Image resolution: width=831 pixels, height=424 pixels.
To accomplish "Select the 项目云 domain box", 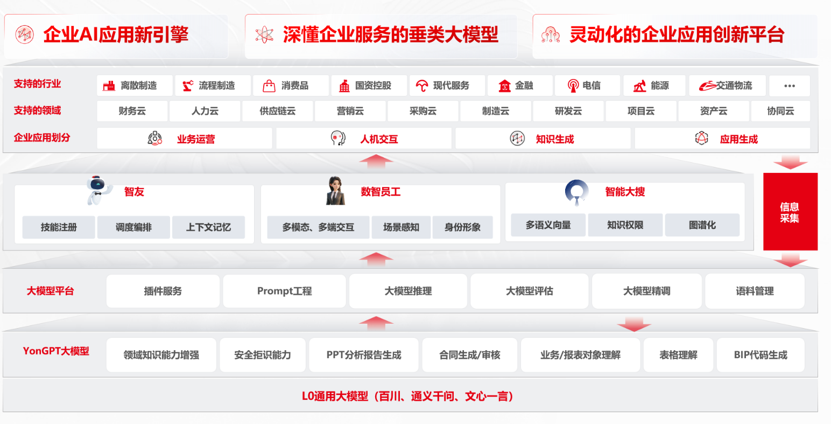I will [x=641, y=111].
